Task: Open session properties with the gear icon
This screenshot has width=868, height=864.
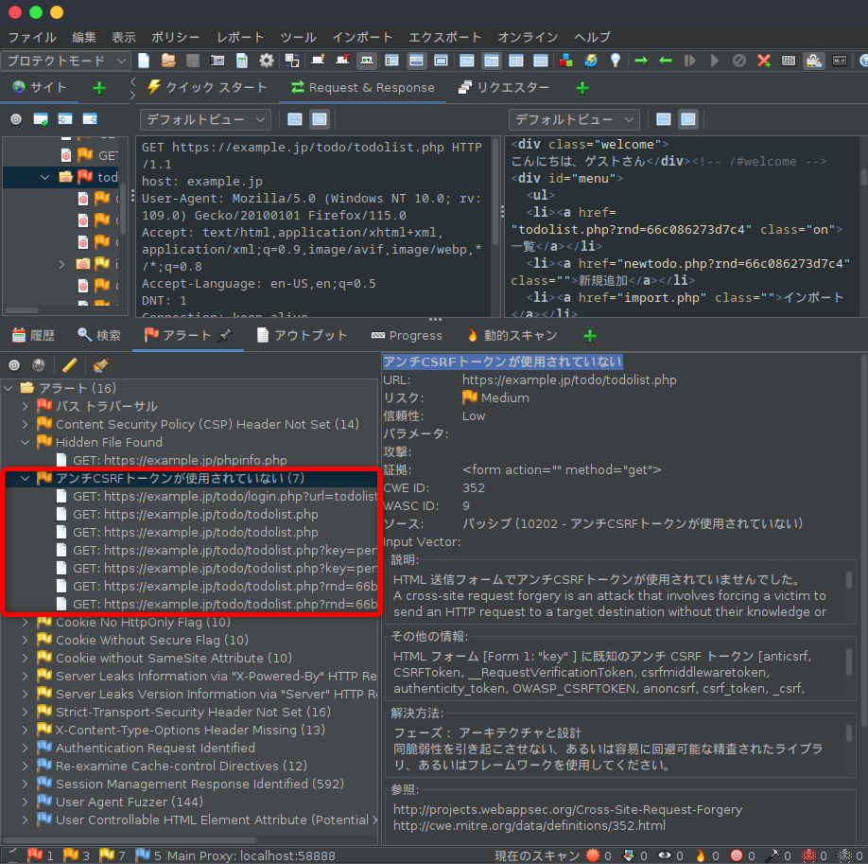Action: point(266,60)
